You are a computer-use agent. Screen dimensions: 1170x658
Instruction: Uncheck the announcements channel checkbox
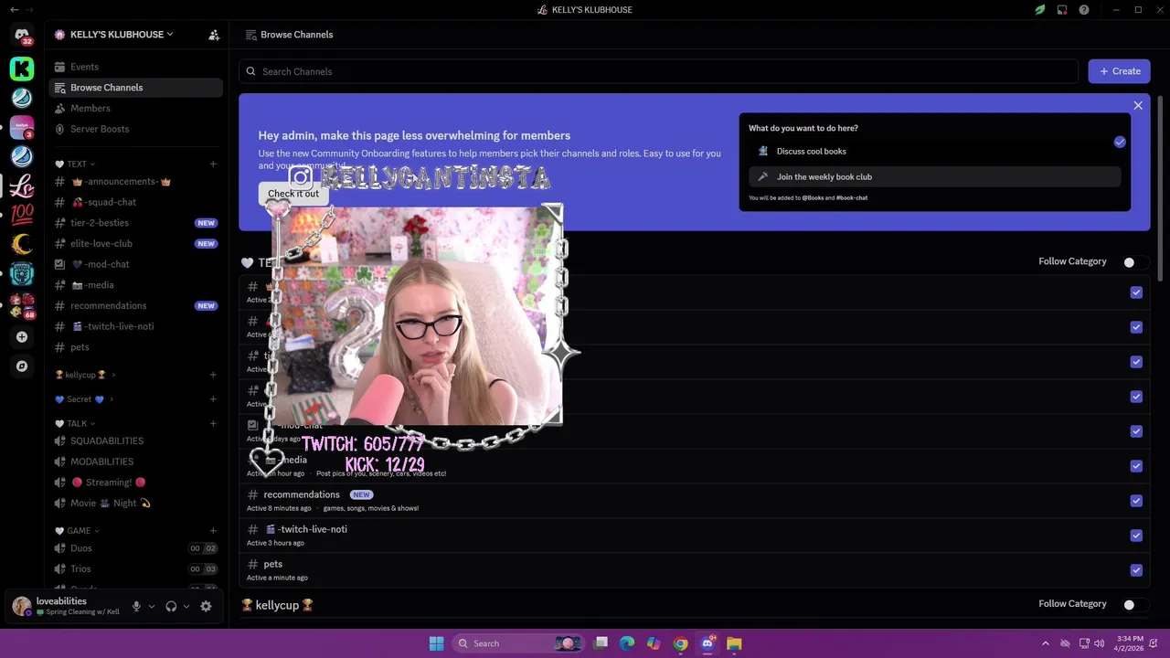pyautogui.click(x=1136, y=292)
